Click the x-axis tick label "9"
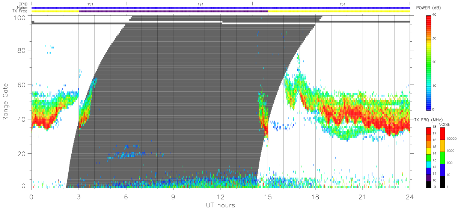The width and height of the screenshot is (461, 213). coord(173,197)
